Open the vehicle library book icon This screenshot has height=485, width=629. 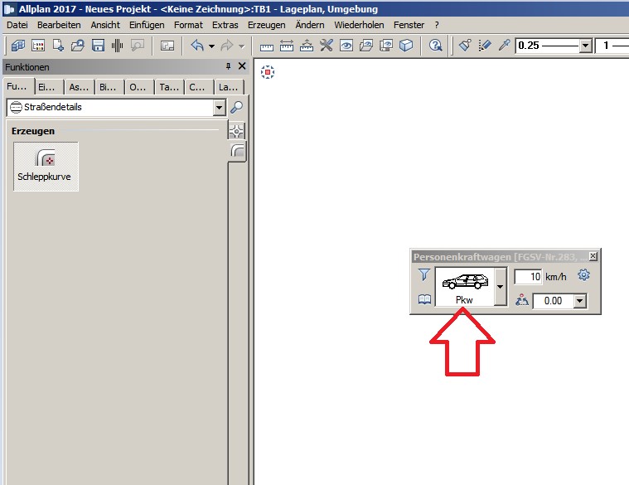click(423, 301)
